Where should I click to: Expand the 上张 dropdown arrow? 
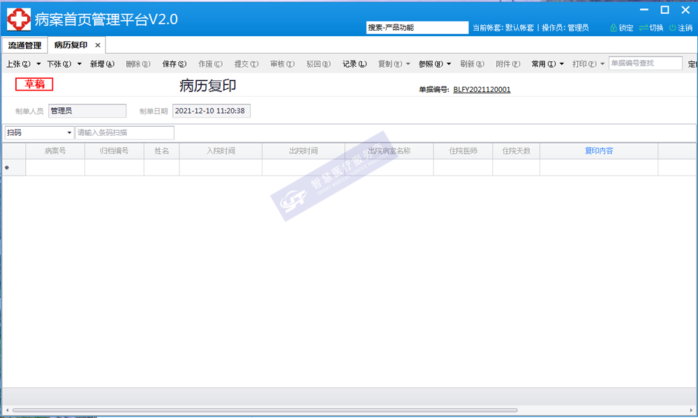(x=38, y=64)
